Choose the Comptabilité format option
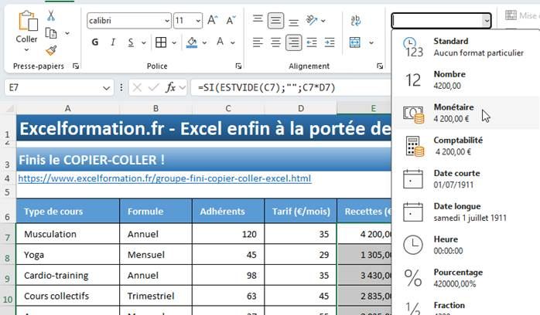Viewport: 540px width, 315px height. pos(466,146)
